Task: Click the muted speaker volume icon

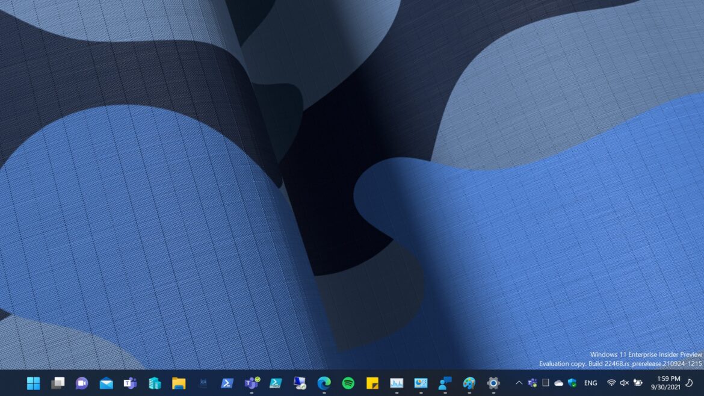Action: click(625, 383)
